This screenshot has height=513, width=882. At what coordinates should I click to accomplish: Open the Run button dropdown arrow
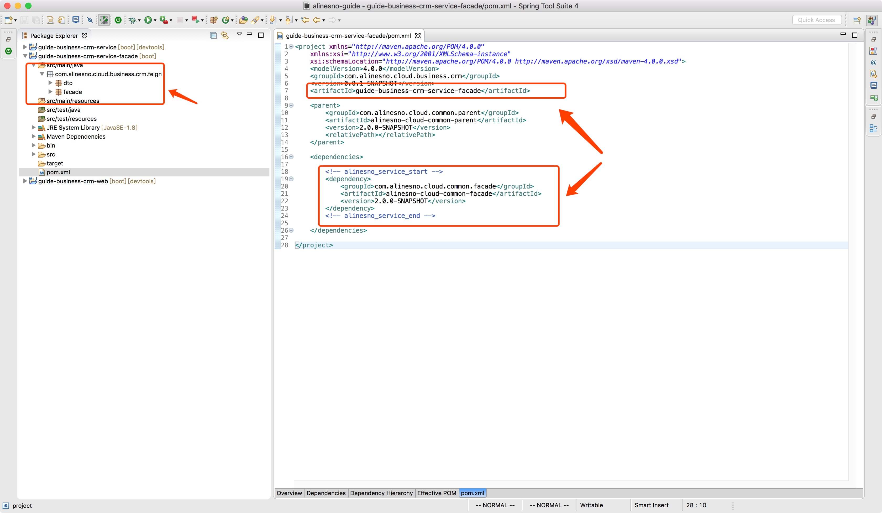point(155,20)
